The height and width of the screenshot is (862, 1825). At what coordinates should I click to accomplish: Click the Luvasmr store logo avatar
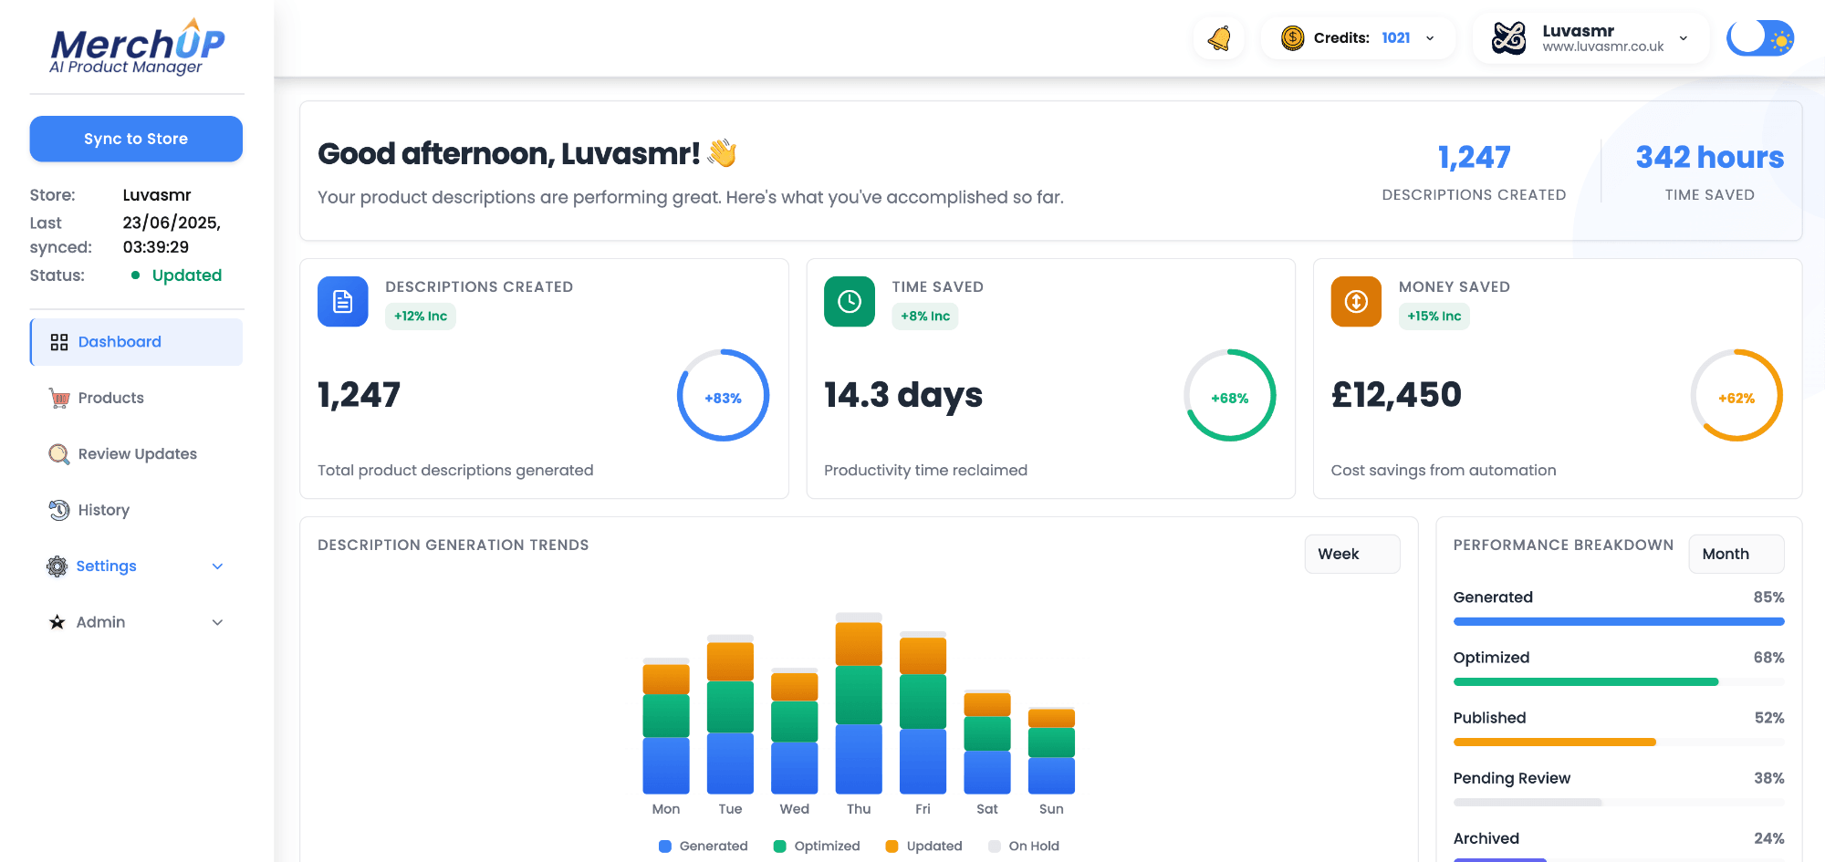click(1508, 38)
